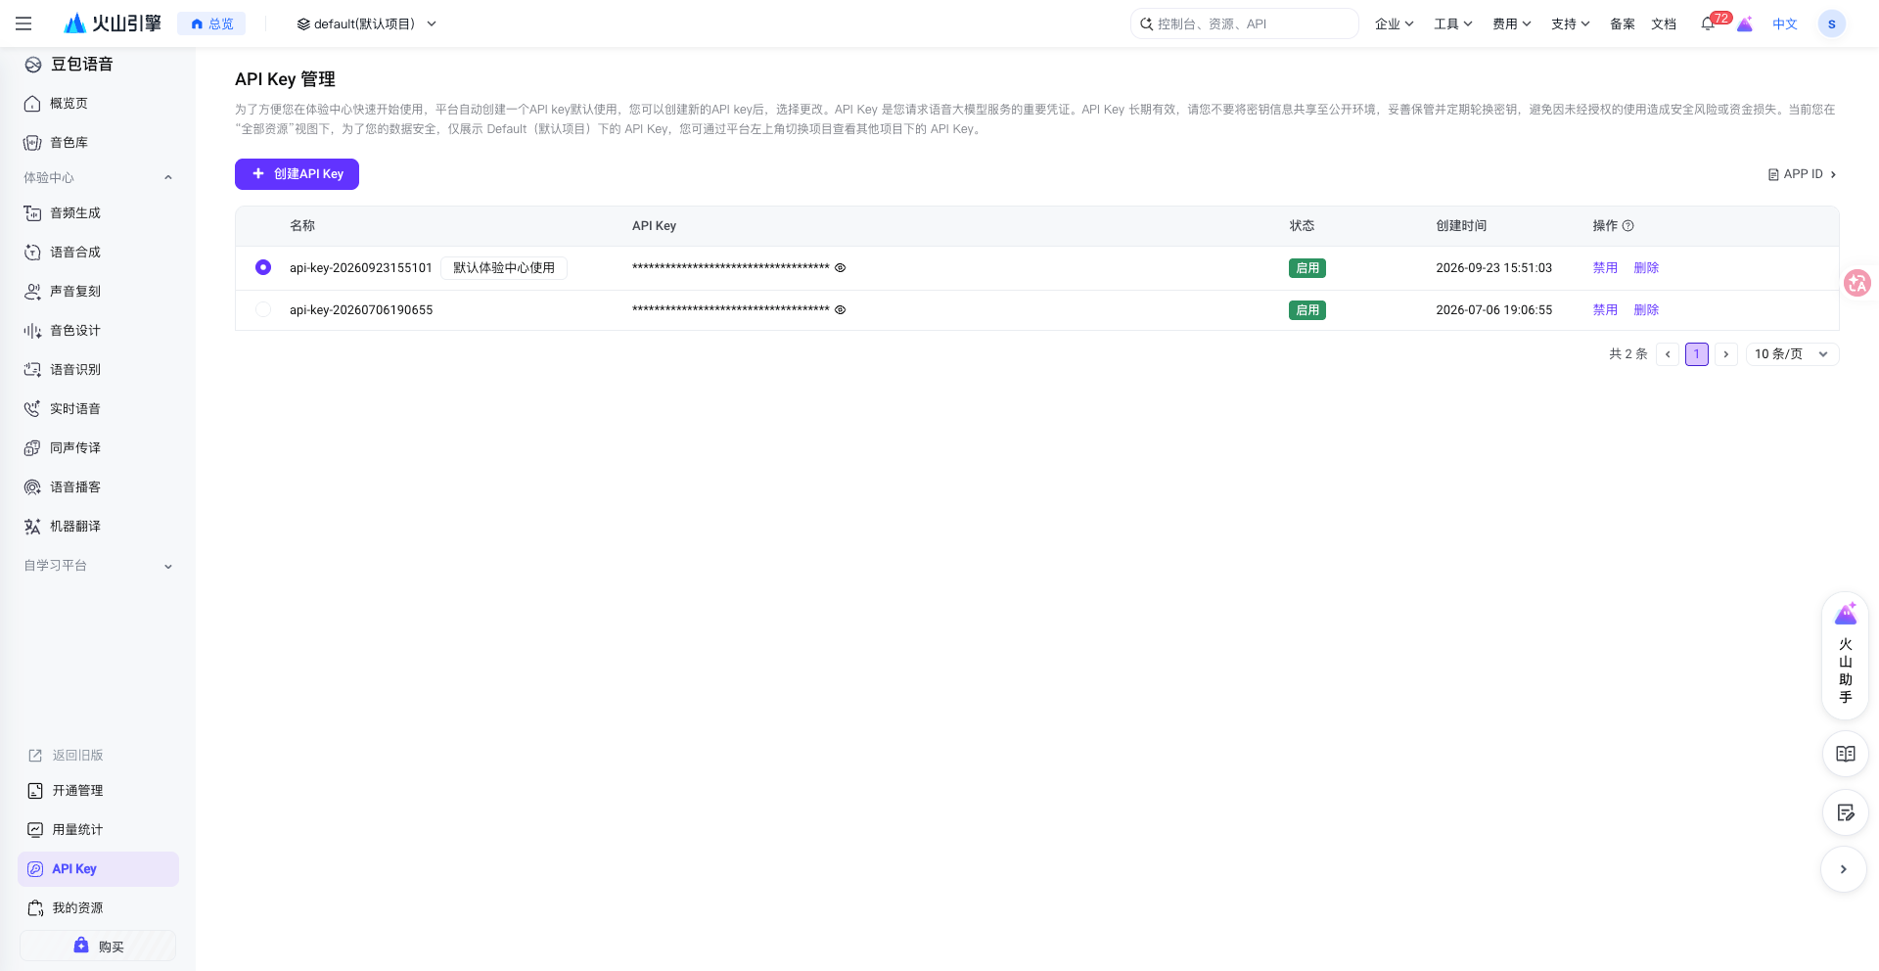Open the 10 条/页 page size dropdown
The image size is (1879, 971).
click(x=1792, y=354)
